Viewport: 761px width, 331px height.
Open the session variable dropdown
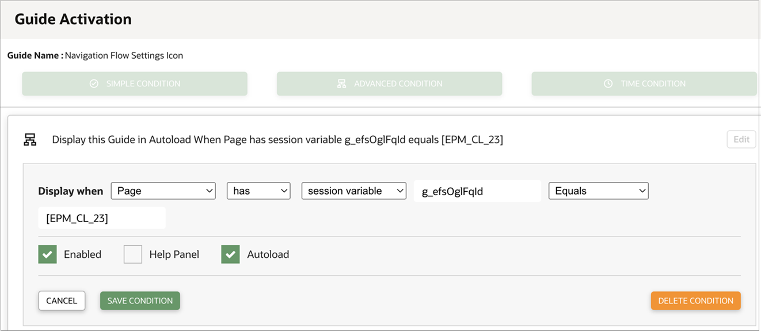click(x=354, y=191)
